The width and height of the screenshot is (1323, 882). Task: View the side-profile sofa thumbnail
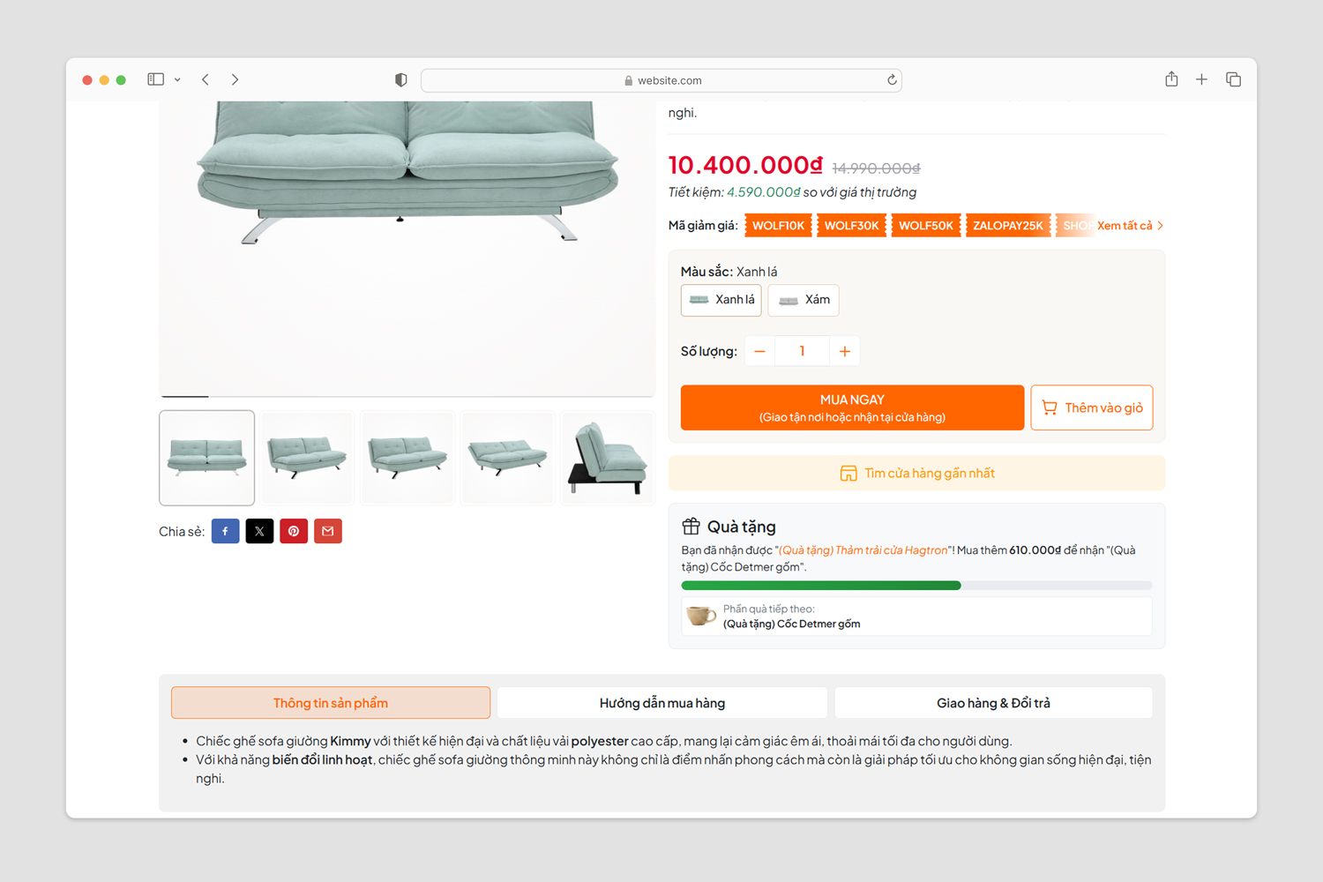pos(608,458)
